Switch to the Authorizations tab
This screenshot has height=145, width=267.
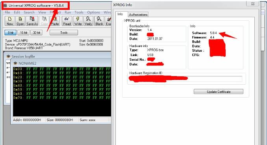[138, 14]
